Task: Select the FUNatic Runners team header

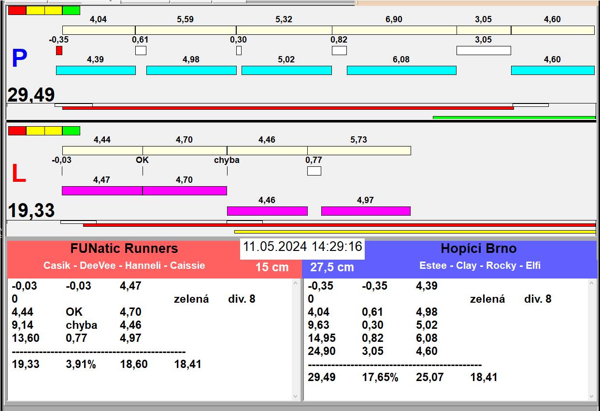Action: [124, 249]
